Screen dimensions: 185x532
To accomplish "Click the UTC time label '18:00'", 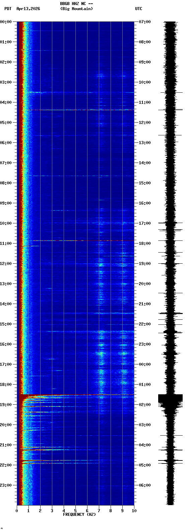I will click(x=145, y=243).
